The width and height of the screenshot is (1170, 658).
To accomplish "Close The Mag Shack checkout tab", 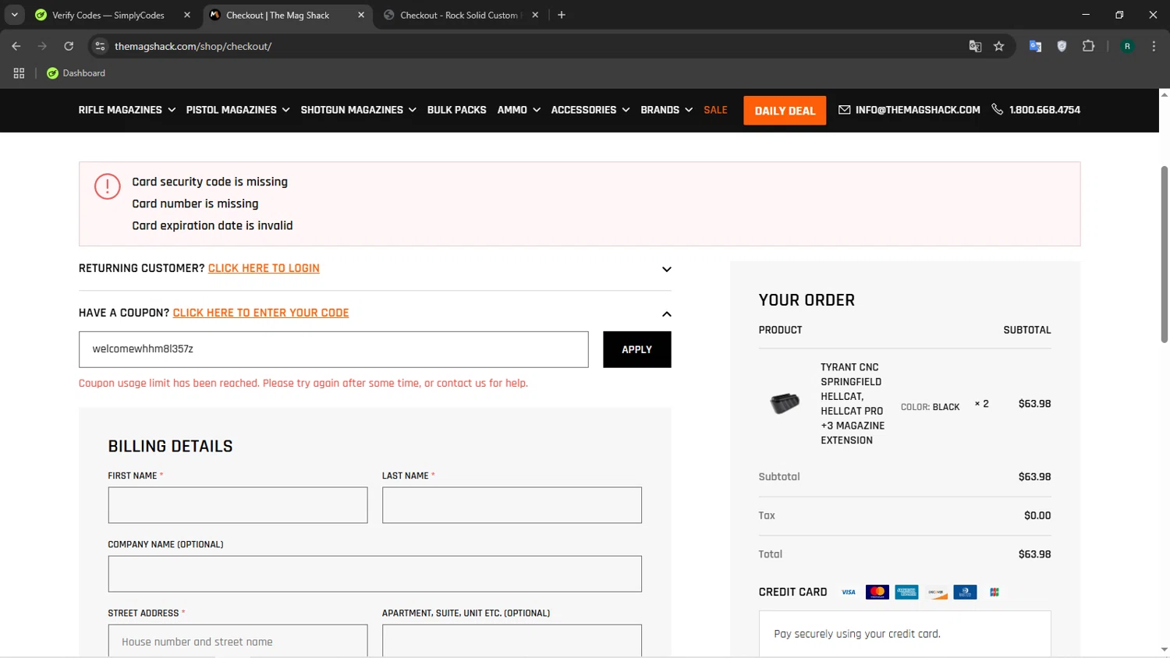I will pyautogui.click(x=361, y=15).
